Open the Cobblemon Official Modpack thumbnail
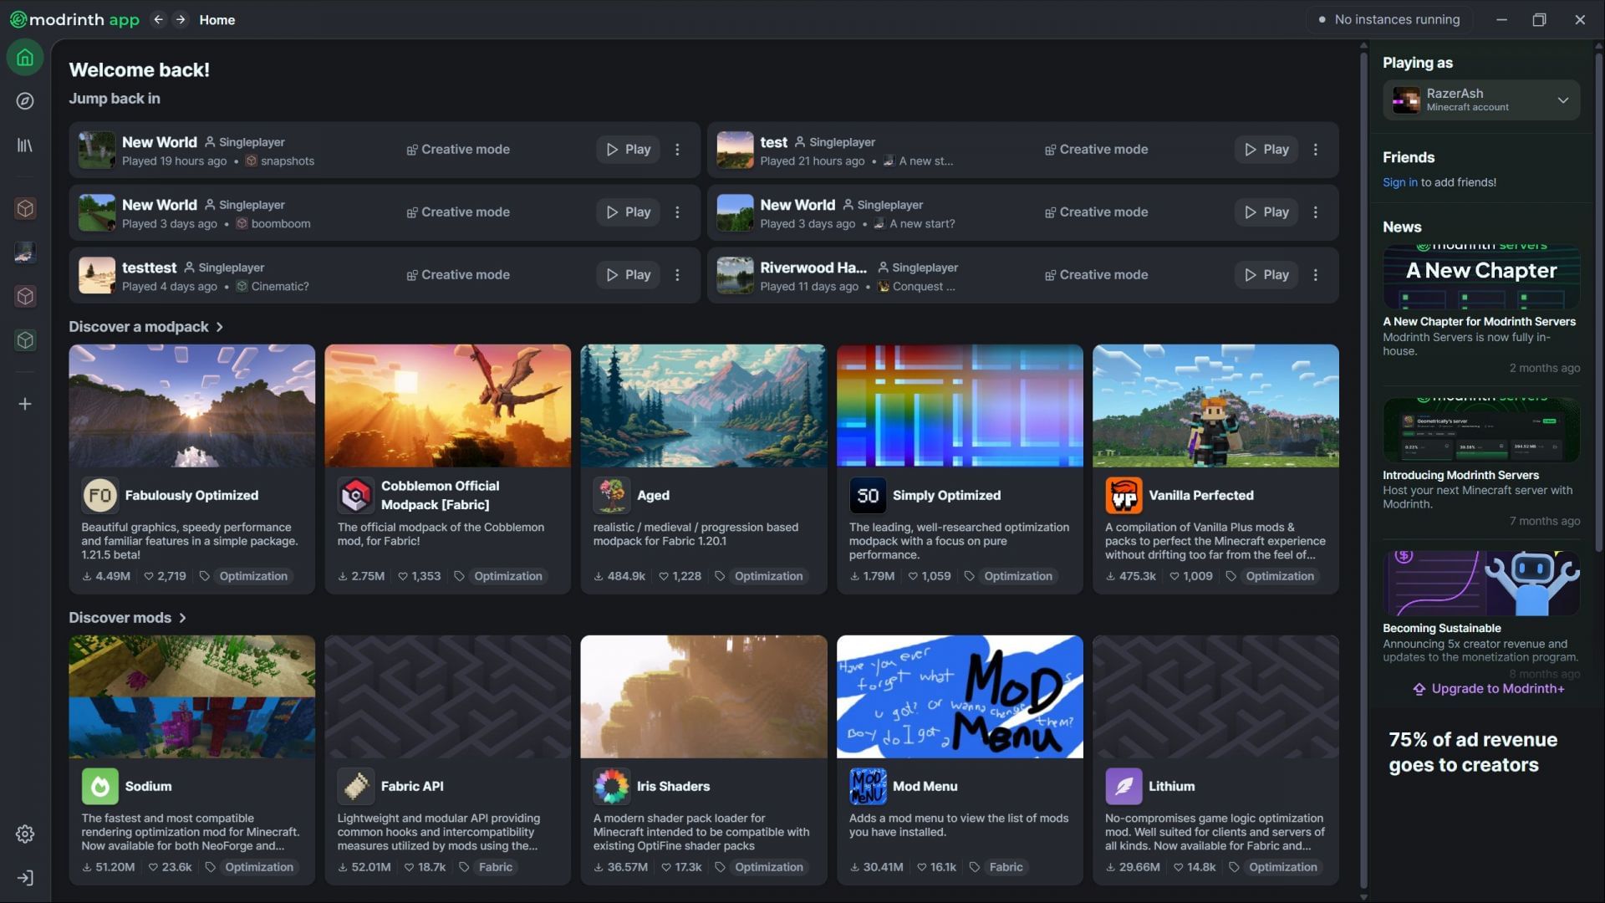 pos(447,406)
